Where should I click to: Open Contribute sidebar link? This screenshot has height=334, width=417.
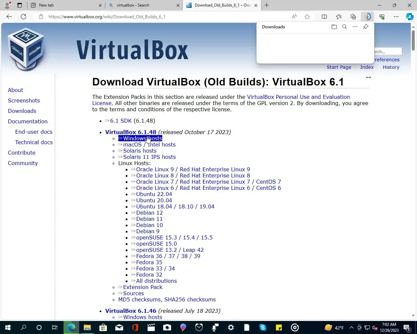coord(22,153)
